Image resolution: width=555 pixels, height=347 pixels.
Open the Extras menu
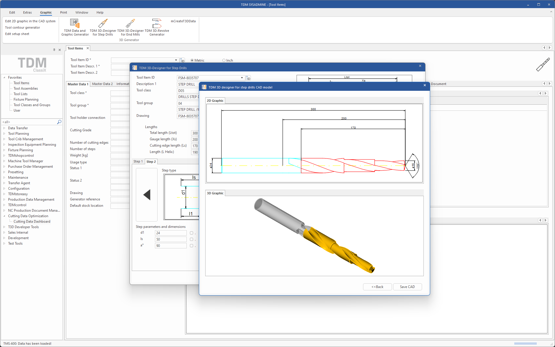point(27,12)
